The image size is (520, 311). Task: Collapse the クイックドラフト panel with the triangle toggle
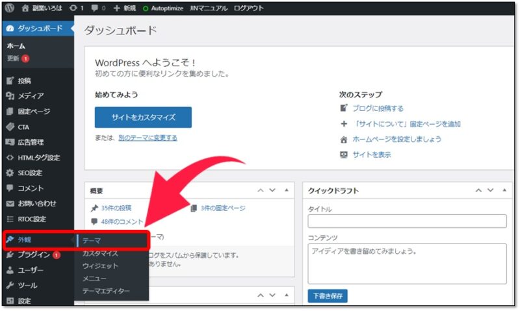coord(504,190)
